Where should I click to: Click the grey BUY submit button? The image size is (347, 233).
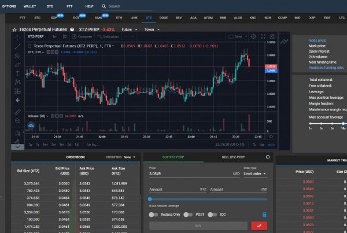[198, 225]
